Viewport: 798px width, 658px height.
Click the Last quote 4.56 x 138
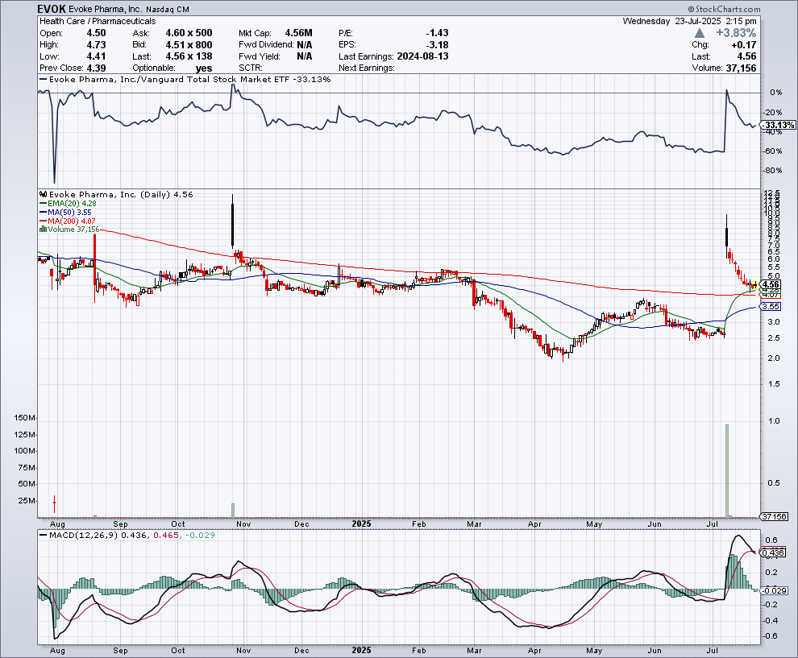(189, 56)
